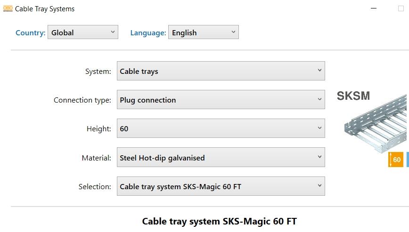409x232 pixels.
Task: Open Material dropdown Steel Hot-dip galvanised
Action: pos(221,158)
